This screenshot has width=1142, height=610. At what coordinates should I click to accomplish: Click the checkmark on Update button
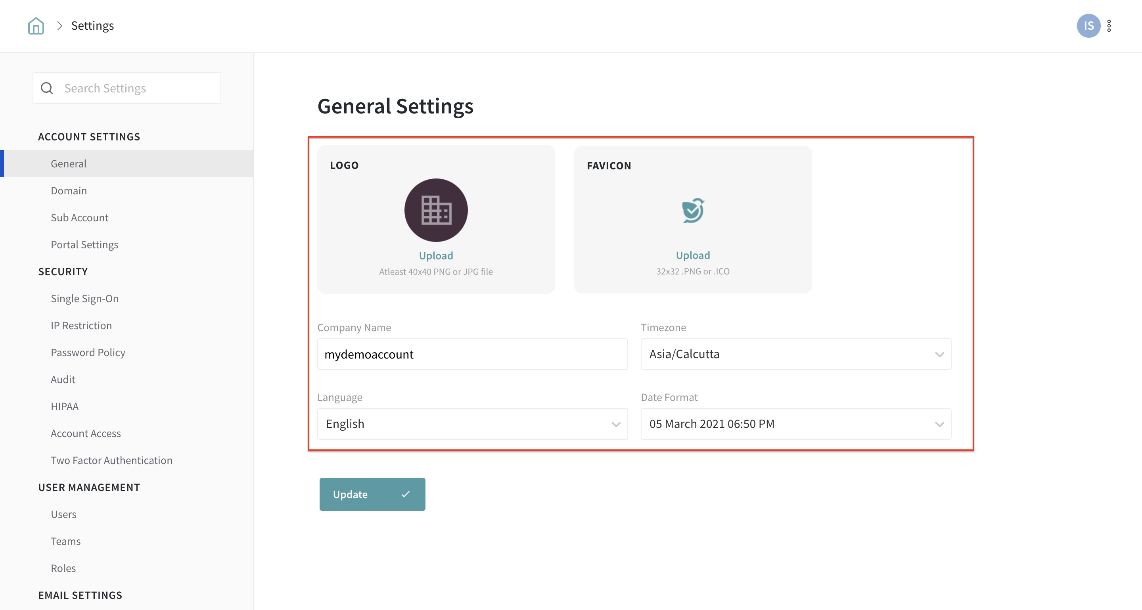405,494
